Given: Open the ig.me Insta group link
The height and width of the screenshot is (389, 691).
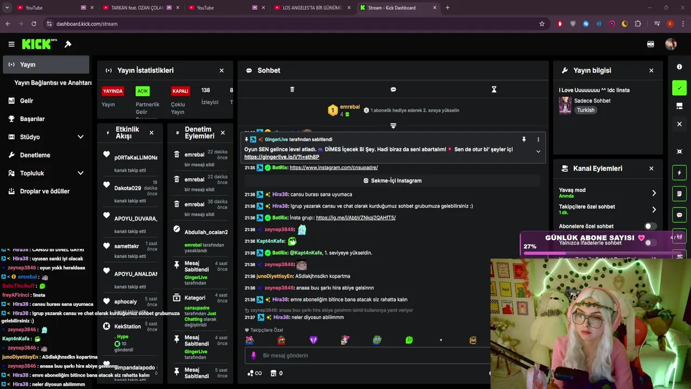Looking at the screenshot, I should [x=356, y=218].
